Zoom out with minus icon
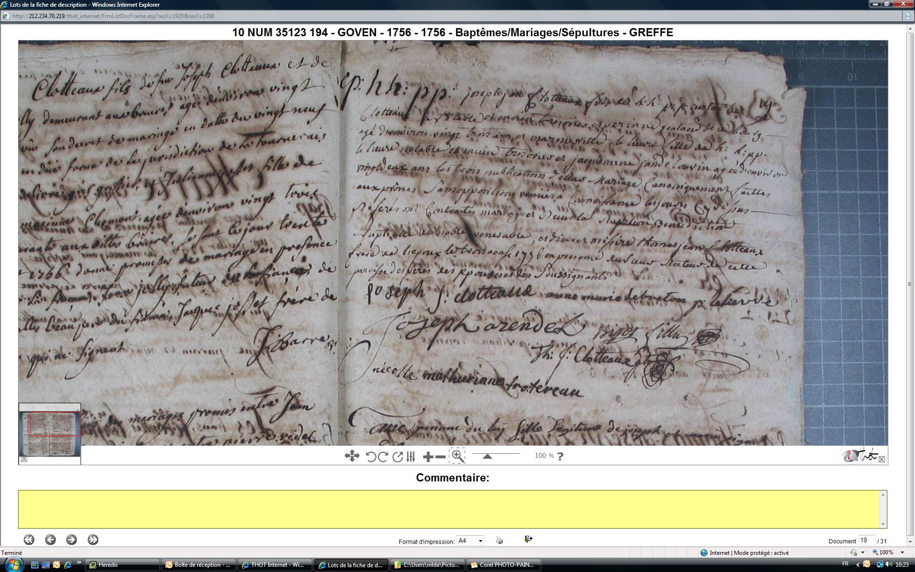 (441, 457)
